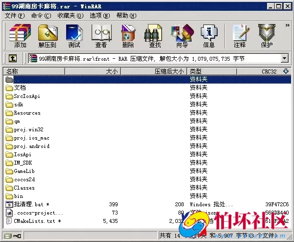
Task: Open the Options (选项) menu
Action: coord(100,16)
